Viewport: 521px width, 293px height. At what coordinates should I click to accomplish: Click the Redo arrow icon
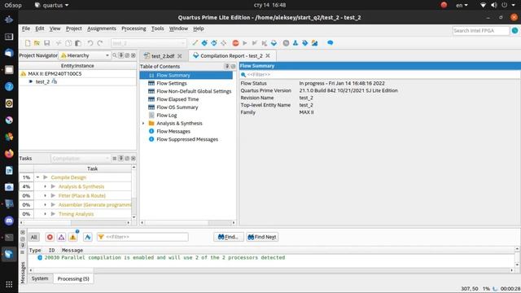point(100,43)
